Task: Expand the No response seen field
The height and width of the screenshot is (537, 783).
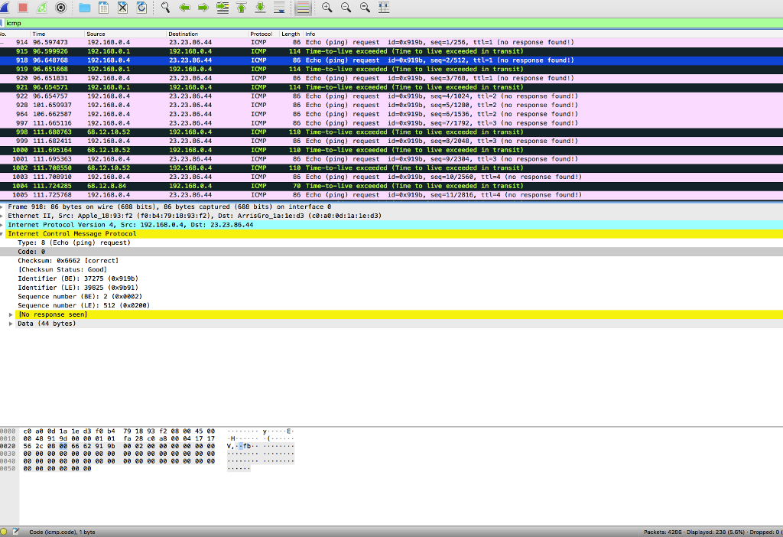Action: coord(9,314)
